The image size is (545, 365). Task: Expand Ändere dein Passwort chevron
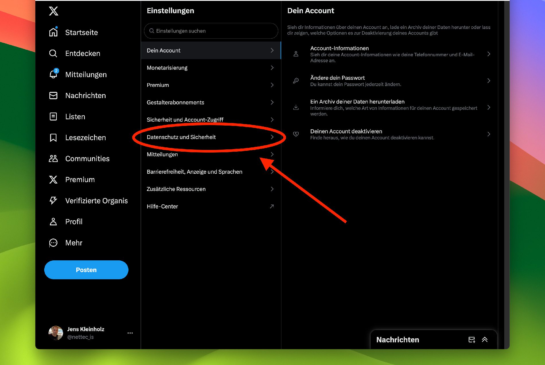(x=489, y=81)
